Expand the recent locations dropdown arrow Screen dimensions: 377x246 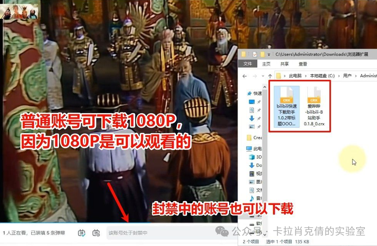point(263,76)
